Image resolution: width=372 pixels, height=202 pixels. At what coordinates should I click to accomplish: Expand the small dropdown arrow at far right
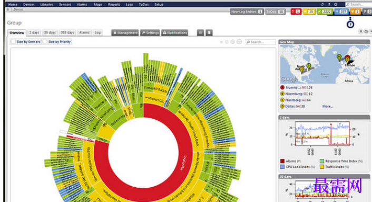(371, 31)
